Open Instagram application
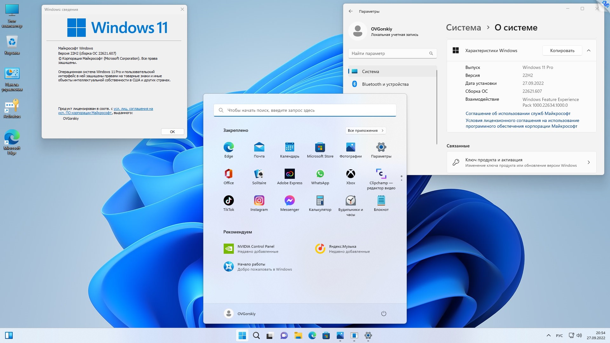The image size is (610, 343). (259, 200)
